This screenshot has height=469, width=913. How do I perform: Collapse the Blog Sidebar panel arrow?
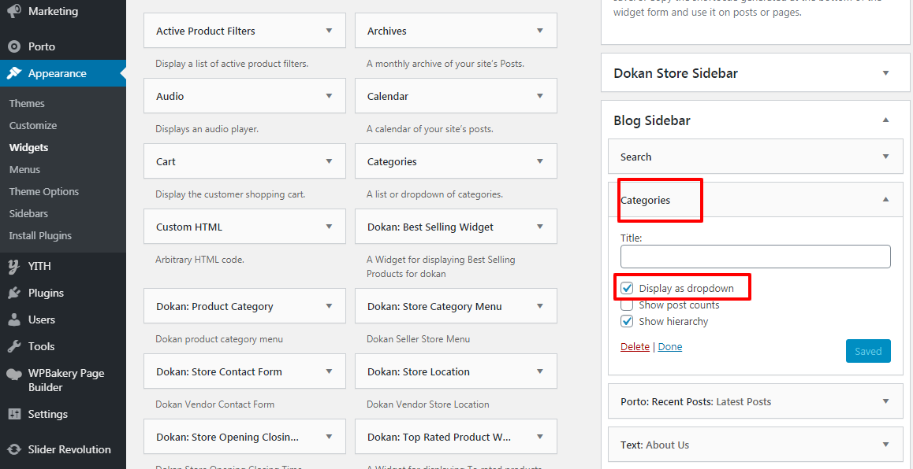click(x=885, y=120)
